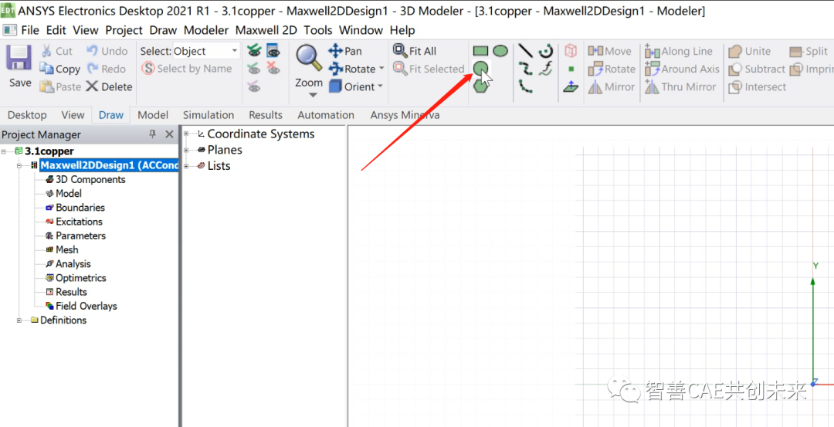Expand the Coordinate Systems node
The image size is (834, 427).
187,134
